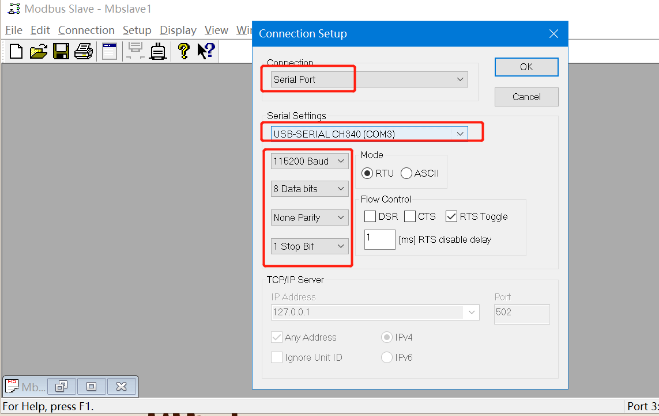The height and width of the screenshot is (416, 659).
Task: Select the ASCII mode radio button
Action: coord(406,173)
